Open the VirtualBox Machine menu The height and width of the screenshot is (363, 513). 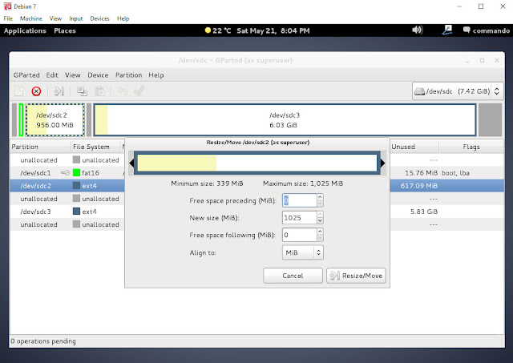click(x=31, y=18)
